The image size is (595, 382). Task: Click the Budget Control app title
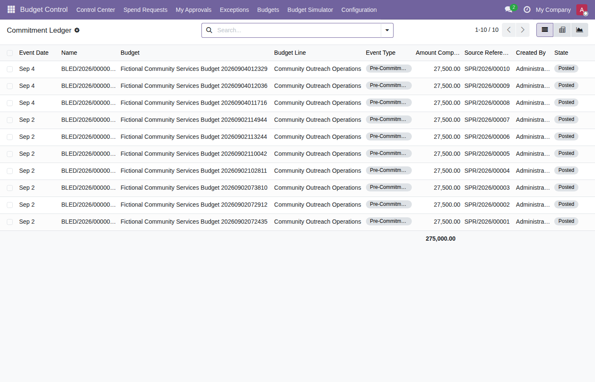44,9
